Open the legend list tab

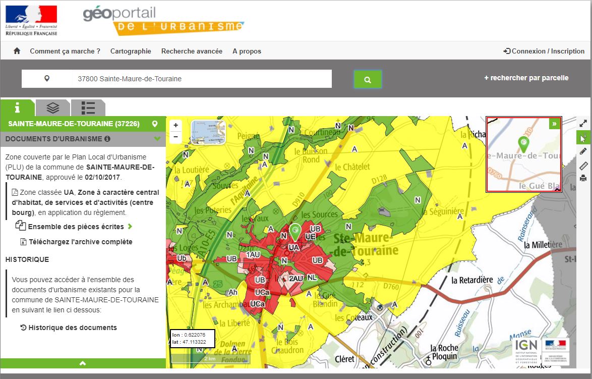pyautogui.click(x=88, y=107)
